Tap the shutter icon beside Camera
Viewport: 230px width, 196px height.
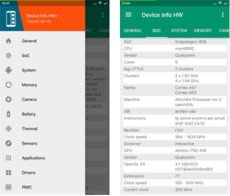click(x=8, y=100)
